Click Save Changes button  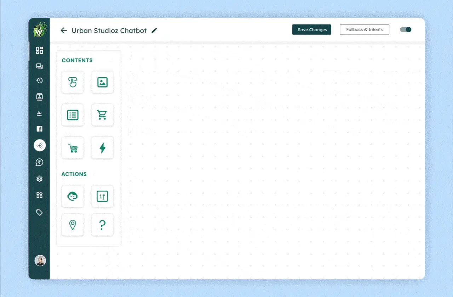(x=311, y=30)
